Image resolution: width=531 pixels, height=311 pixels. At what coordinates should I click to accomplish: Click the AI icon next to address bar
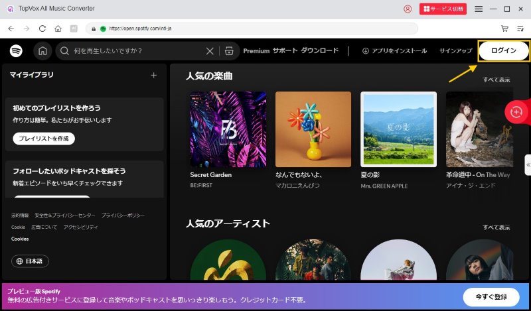[74, 29]
